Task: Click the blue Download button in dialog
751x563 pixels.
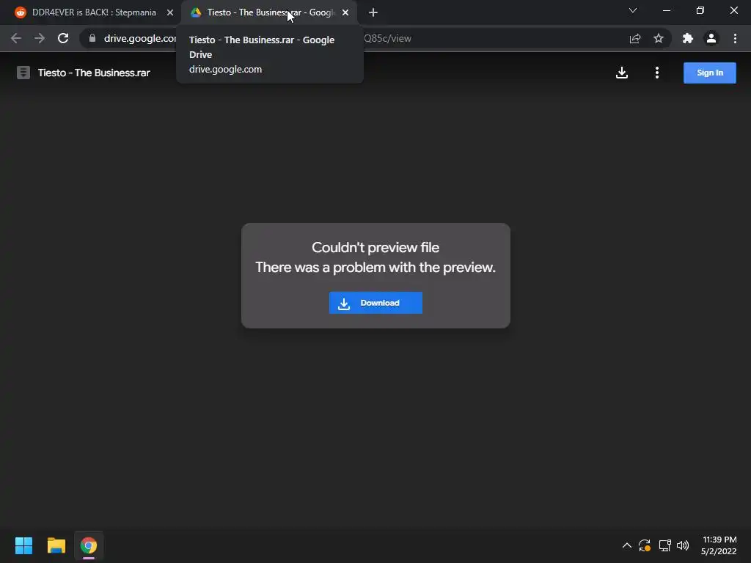Action: 375,303
